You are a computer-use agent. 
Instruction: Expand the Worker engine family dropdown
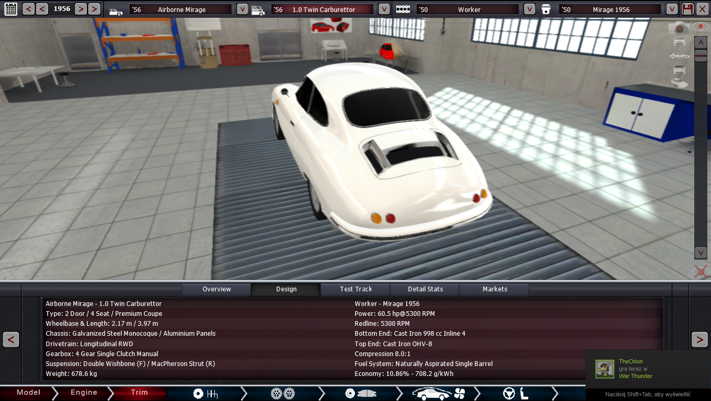pyautogui.click(x=529, y=9)
